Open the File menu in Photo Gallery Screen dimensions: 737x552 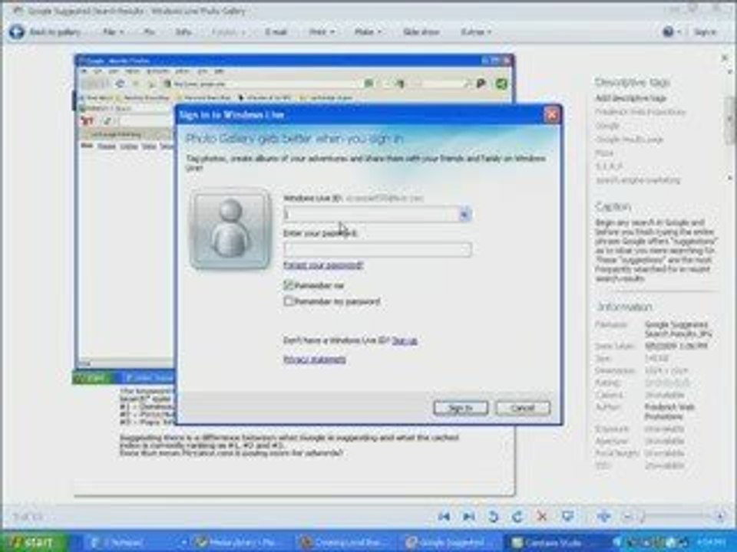[x=113, y=32]
